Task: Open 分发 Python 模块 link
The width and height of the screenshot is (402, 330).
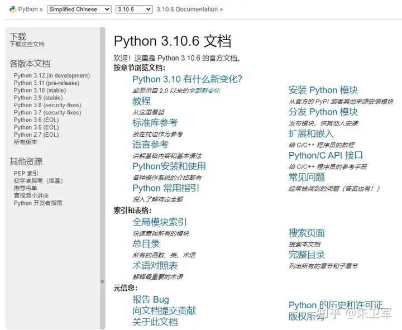Action: tap(323, 112)
